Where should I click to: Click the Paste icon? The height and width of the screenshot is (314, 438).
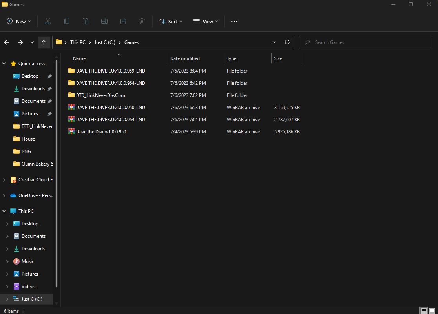86,21
